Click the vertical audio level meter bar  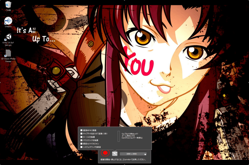pyautogui.click(x=119, y=136)
